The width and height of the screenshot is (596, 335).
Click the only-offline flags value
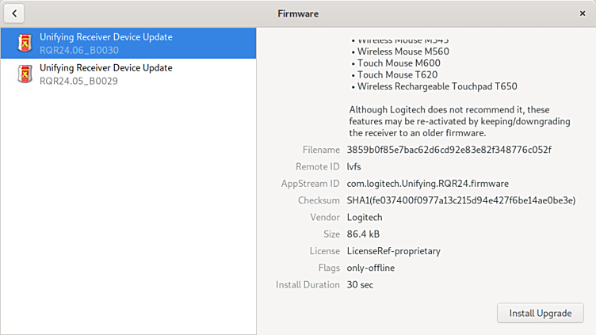click(x=370, y=268)
